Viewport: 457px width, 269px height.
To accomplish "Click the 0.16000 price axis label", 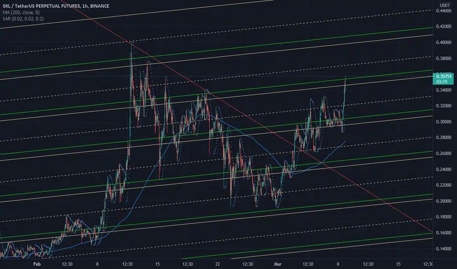I will point(444,233).
